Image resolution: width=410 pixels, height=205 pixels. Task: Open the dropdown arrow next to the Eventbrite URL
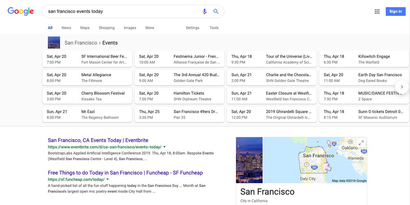164,146
